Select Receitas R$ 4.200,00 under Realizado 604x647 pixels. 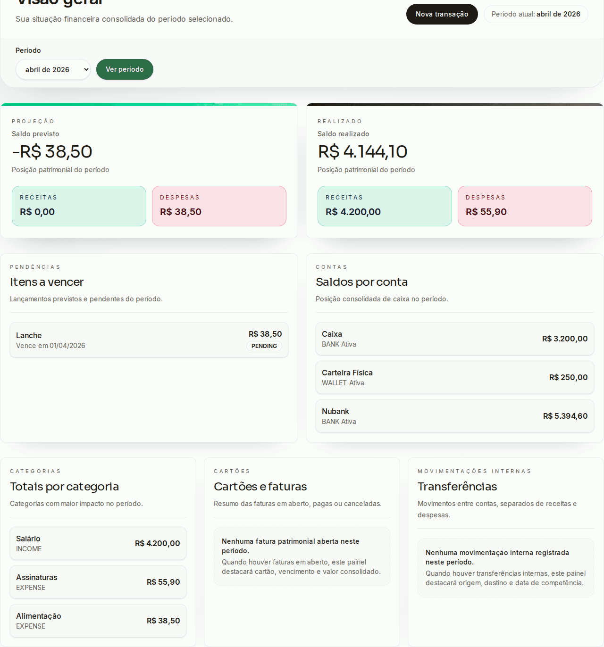385,206
